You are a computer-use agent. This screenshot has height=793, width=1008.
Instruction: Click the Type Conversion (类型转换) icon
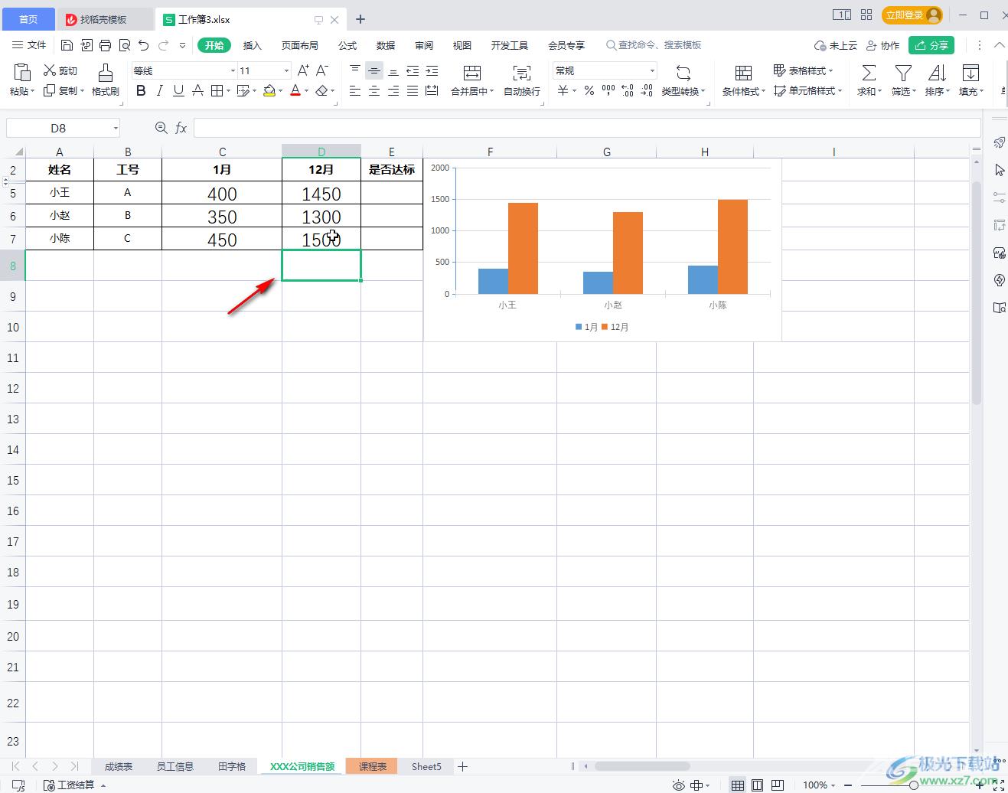click(683, 73)
